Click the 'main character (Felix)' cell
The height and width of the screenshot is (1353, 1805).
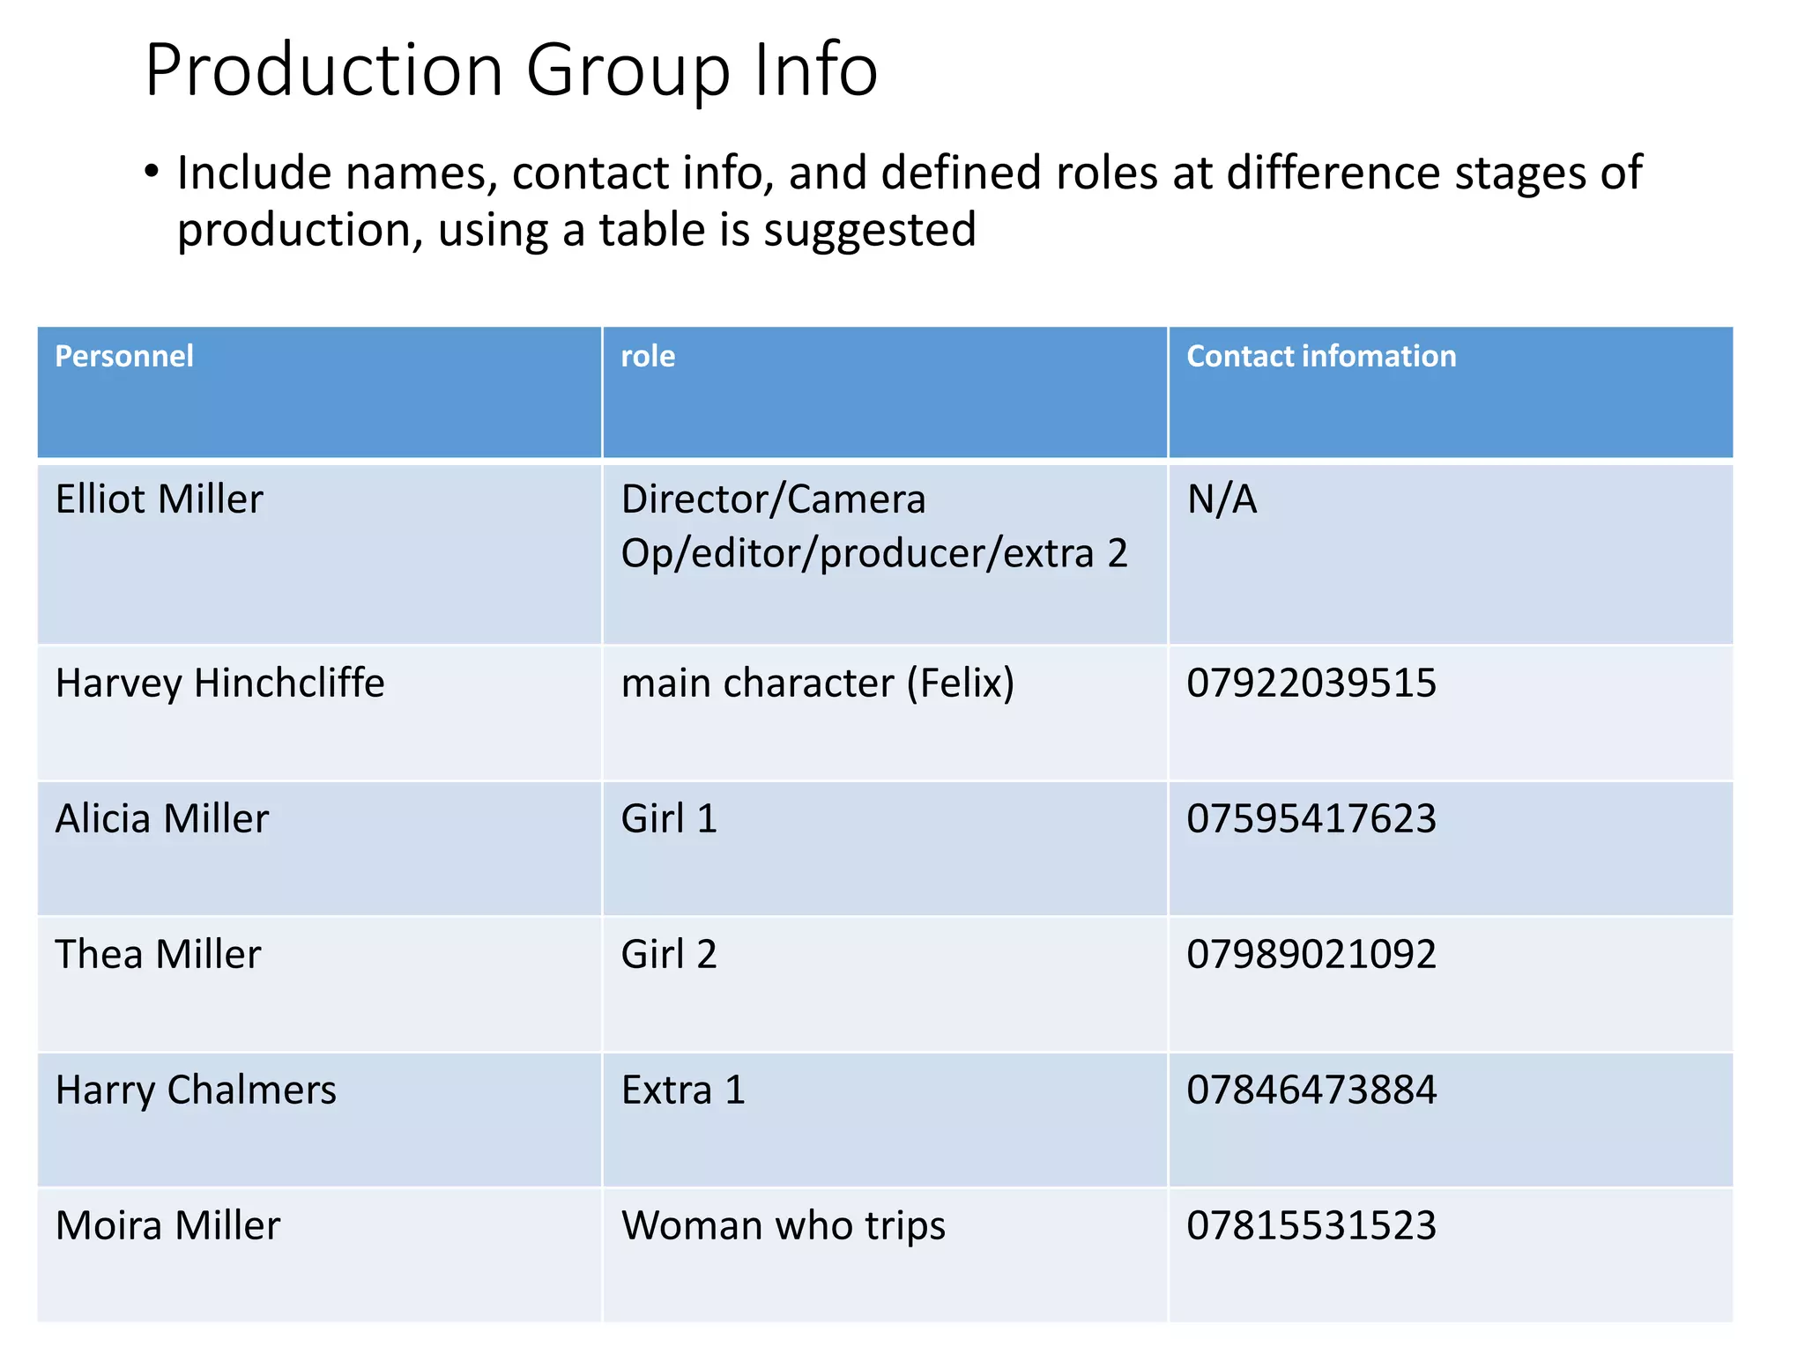pos(885,713)
